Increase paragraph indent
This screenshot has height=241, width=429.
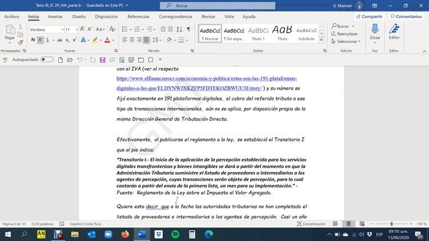coord(170,29)
